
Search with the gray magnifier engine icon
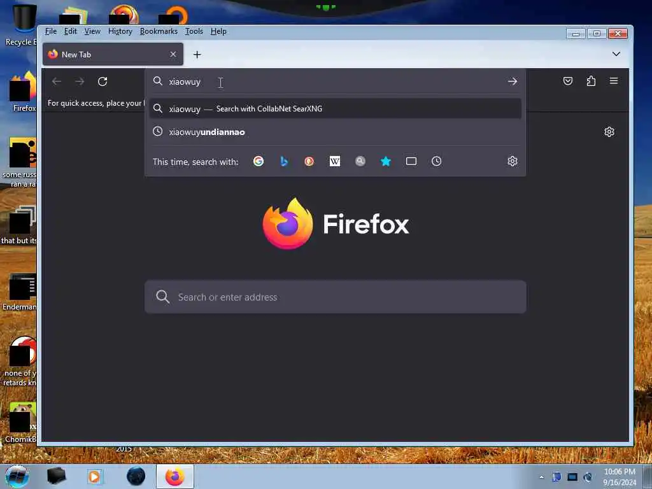[x=360, y=161]
